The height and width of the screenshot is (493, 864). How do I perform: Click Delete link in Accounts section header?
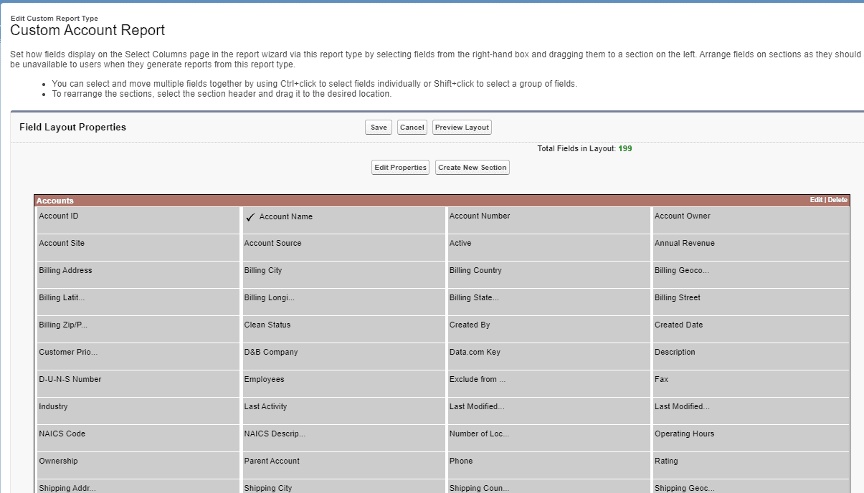pyautogui.click(x=837, y=200)
